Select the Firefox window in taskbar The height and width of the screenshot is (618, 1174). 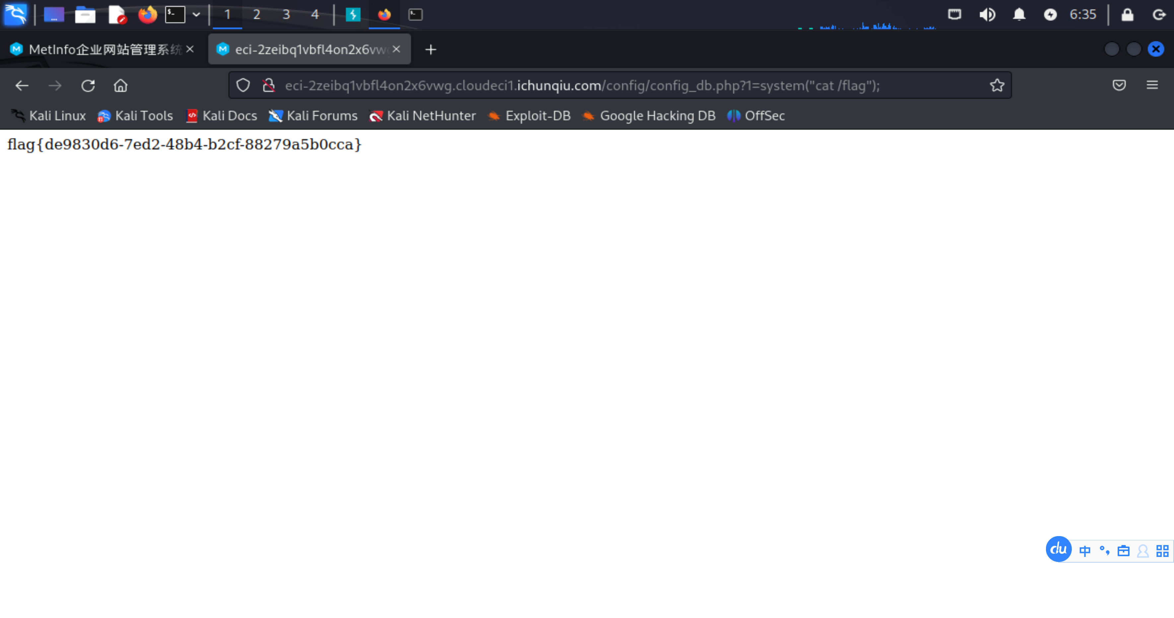coord(384,15)
